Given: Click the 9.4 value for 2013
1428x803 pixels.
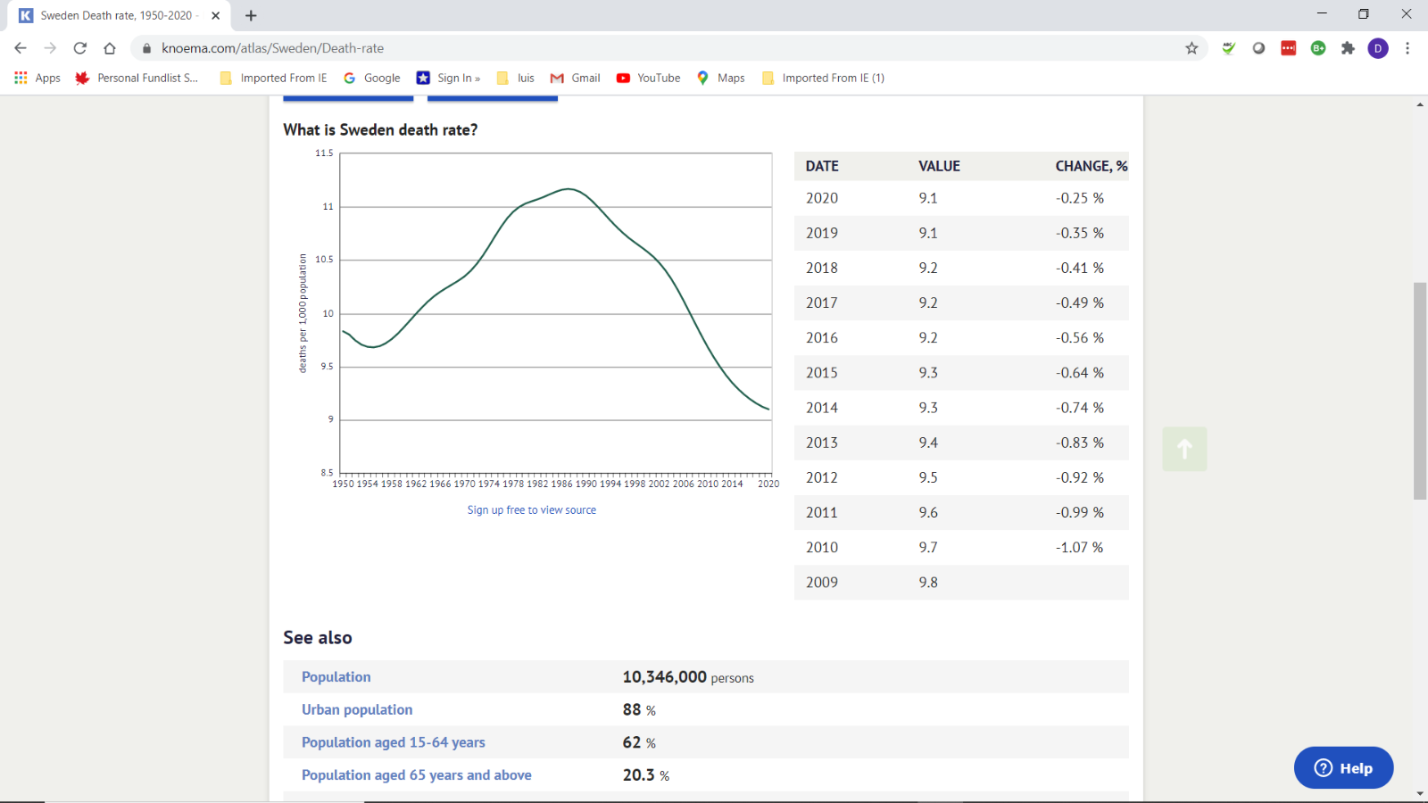Looking at the screenshot, I should pyautogui.click(x=928, y=443).
